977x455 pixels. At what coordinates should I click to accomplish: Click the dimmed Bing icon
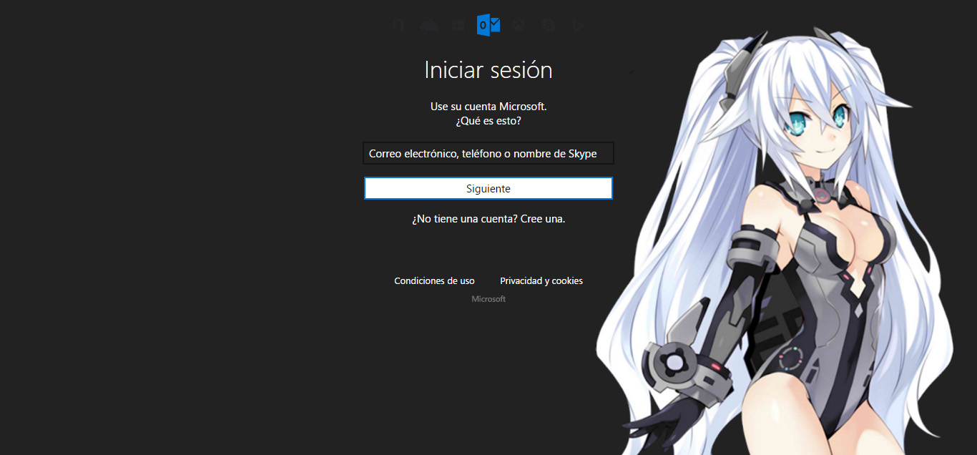coord(578,26)
